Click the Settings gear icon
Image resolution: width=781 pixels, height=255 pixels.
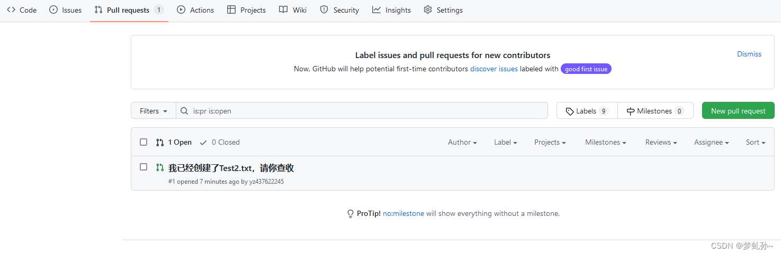pos(428,10)
